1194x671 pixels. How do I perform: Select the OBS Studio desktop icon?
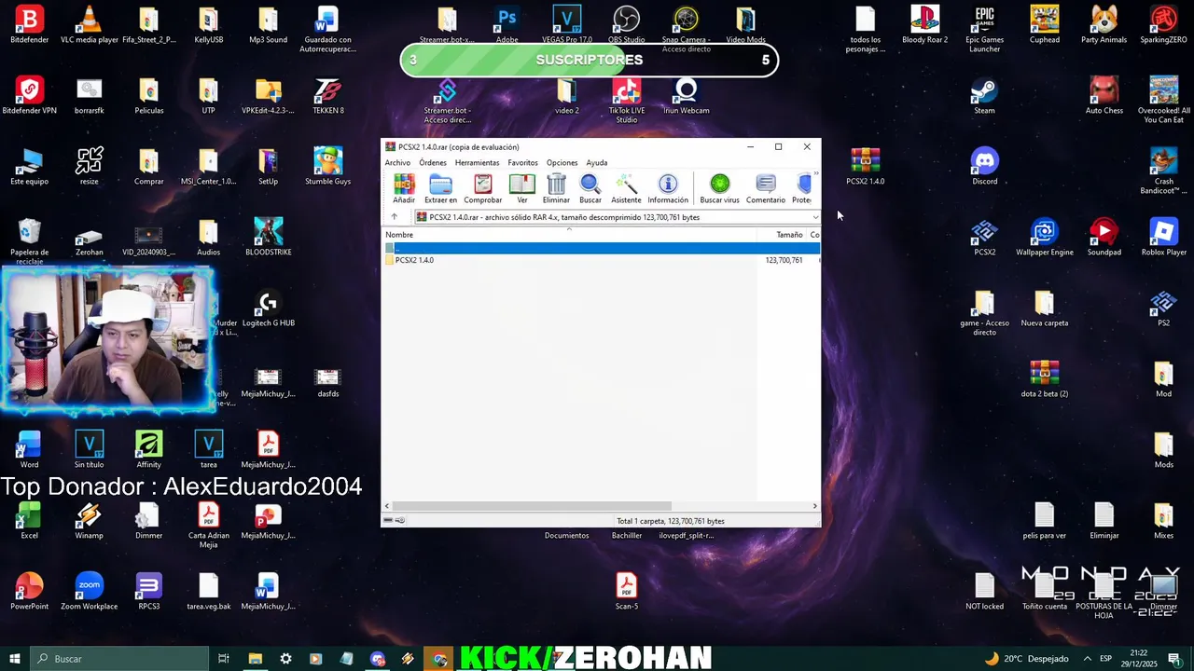(626, 25)
